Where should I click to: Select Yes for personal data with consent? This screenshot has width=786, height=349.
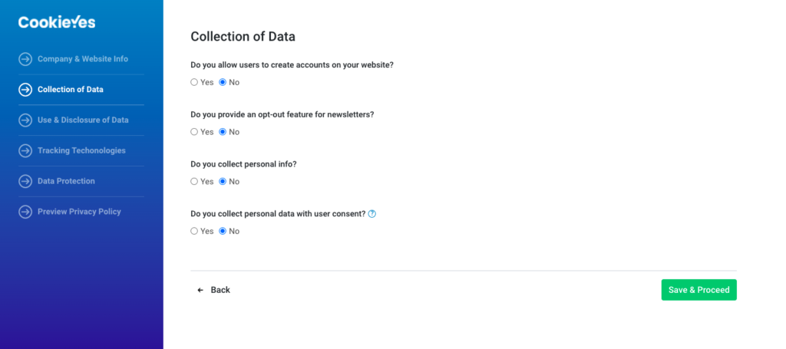tap(195, 231)
